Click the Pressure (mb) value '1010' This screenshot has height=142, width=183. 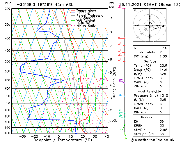click(164, 96)
